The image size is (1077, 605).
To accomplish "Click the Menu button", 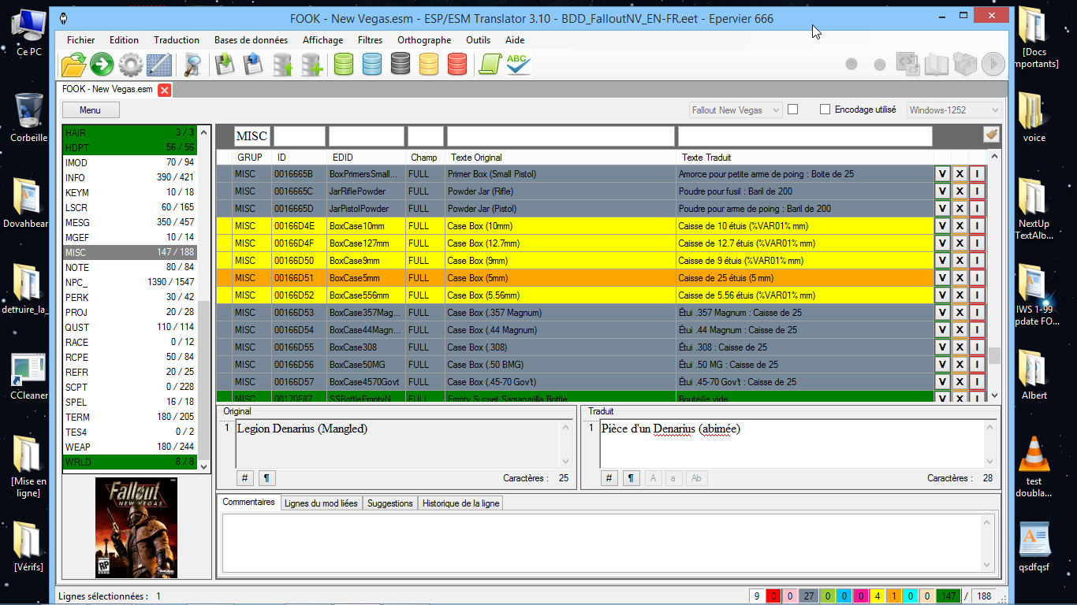I will tap(90, 110).
